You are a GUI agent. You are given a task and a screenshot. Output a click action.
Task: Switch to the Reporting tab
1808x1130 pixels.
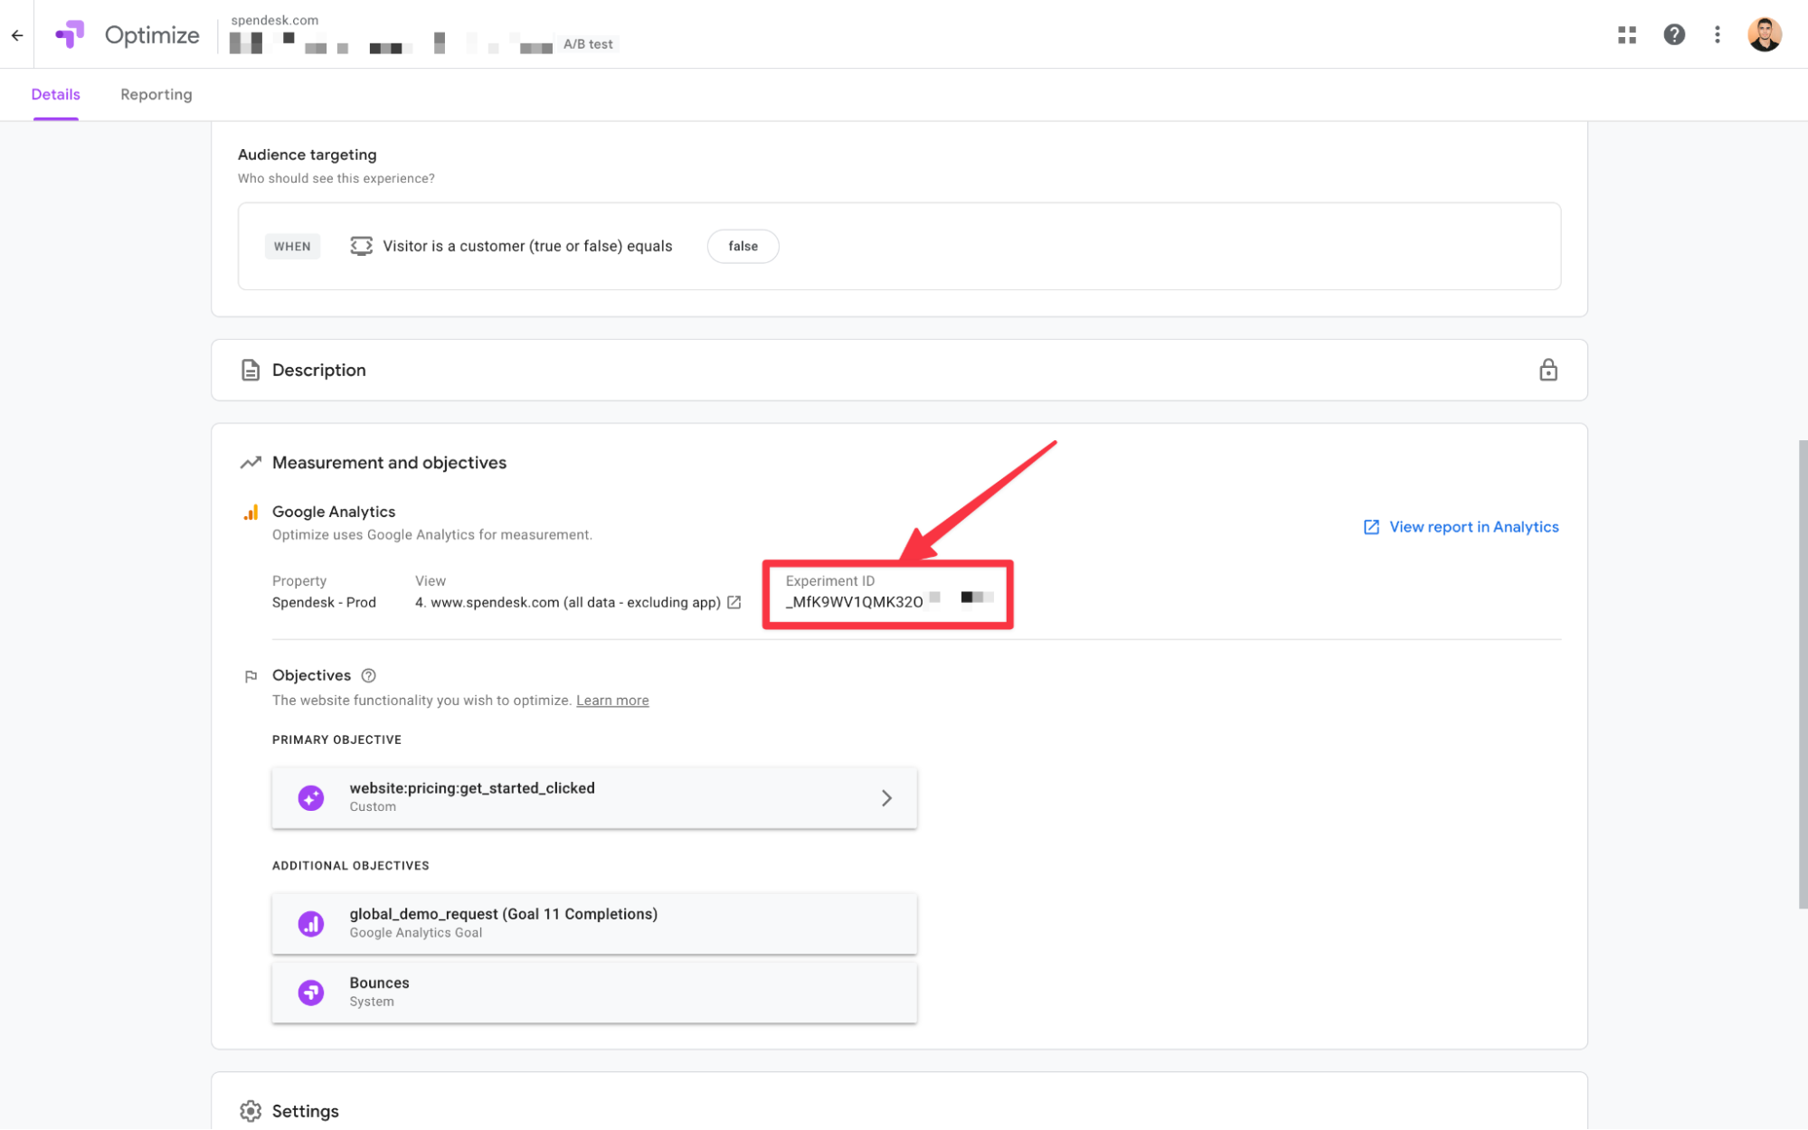156,94
